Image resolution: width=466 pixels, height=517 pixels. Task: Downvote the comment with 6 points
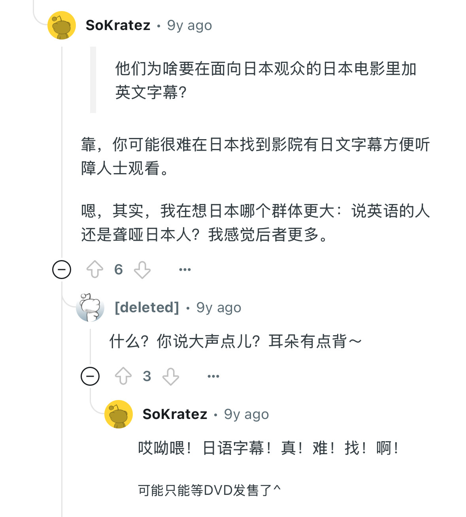coord(142,270)
